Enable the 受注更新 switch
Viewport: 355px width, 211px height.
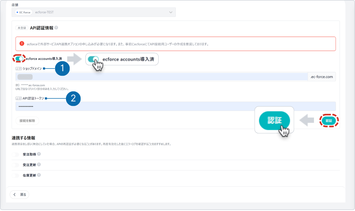pos(15,165)
